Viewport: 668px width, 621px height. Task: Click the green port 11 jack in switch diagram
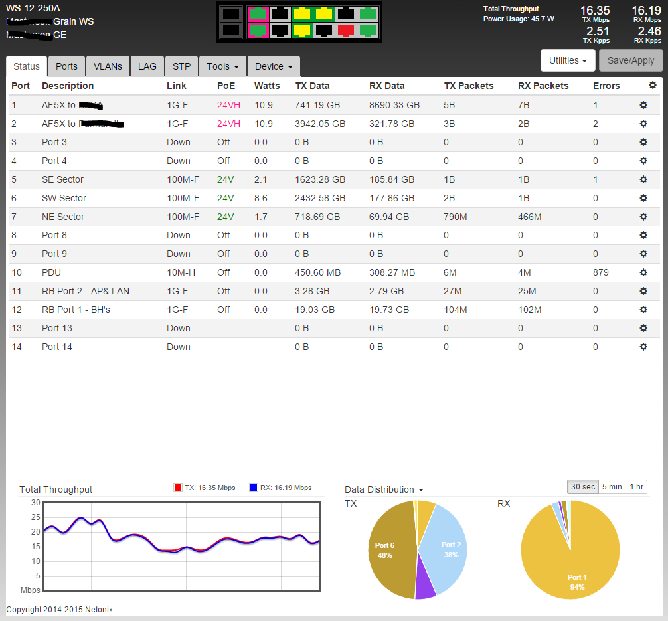click(x=368, y=14)
